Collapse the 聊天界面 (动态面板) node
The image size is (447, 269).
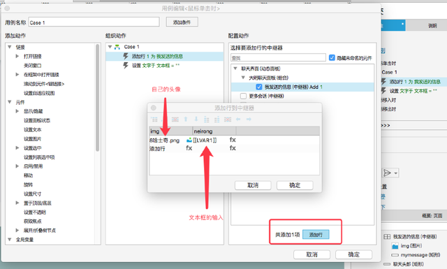click(x=235, y=68)
